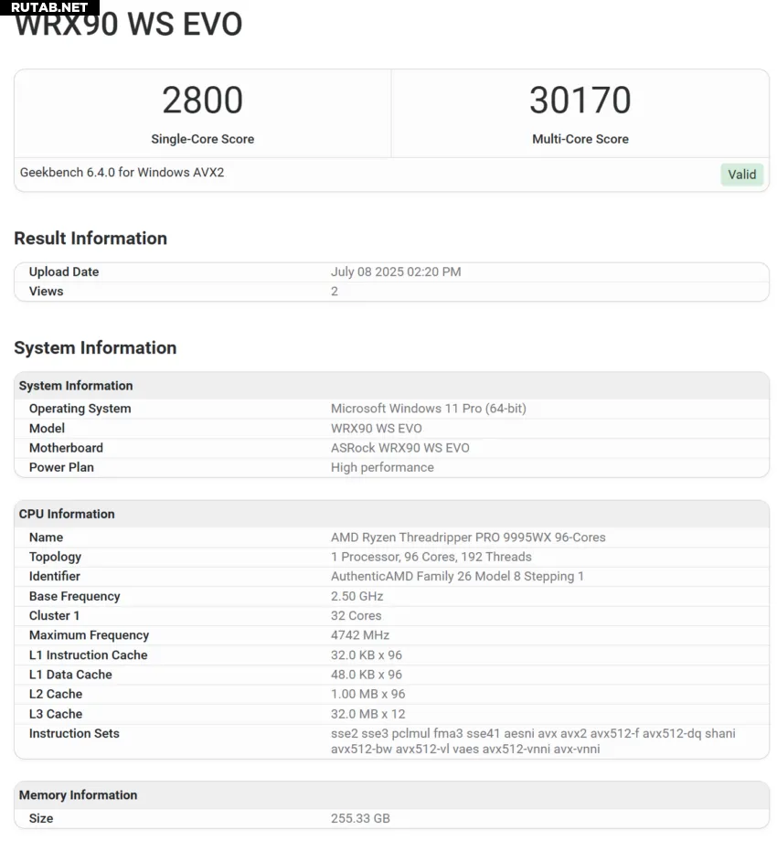777x841 pixels.
Task: Click the large System Information section heading
Action: click(x=95, y=347)
